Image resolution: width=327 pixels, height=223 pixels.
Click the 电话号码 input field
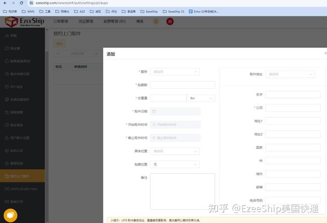[293, 200]
